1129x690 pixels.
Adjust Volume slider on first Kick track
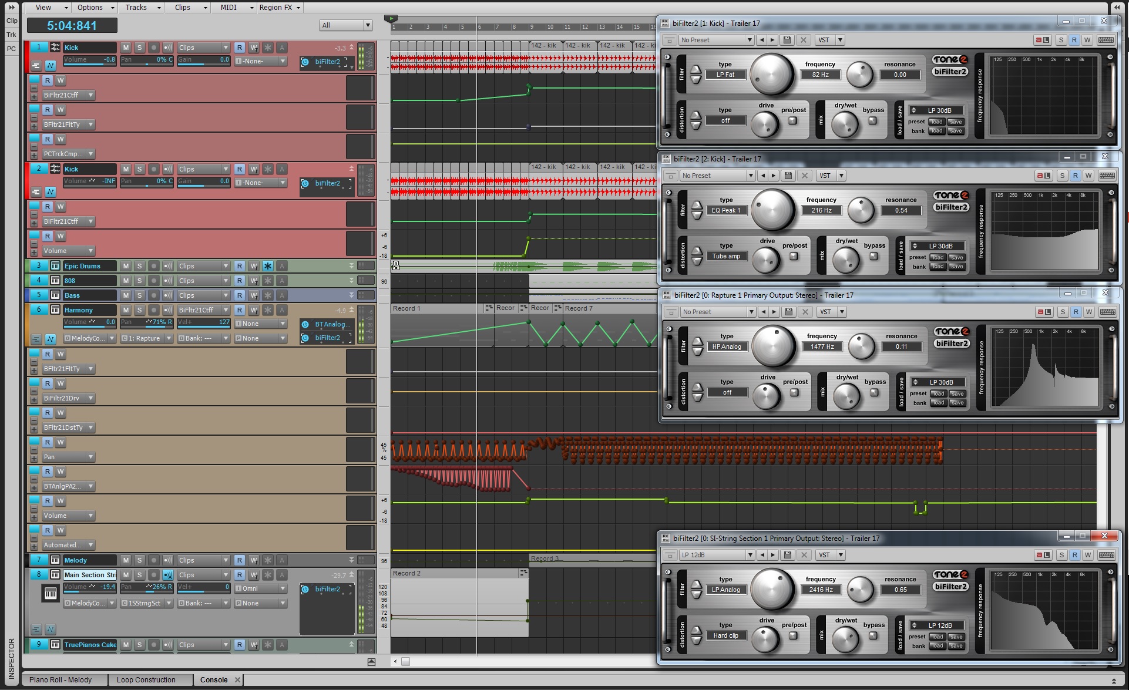(x=89, y=60)
